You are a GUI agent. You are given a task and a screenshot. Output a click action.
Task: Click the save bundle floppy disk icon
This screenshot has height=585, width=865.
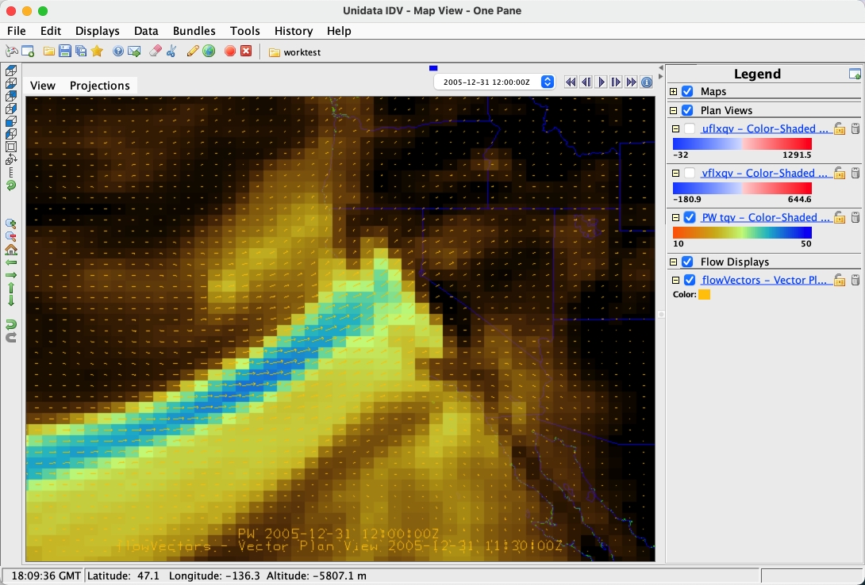pos(65,52)
